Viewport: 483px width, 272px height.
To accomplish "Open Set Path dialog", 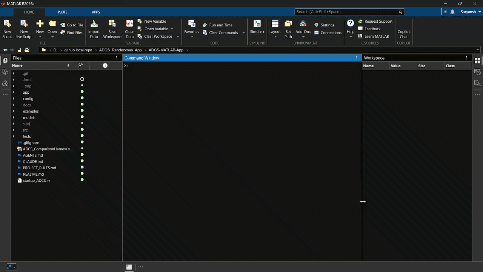I will [288, 29].
